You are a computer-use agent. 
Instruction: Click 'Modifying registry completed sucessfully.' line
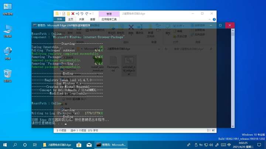[x=65, y=54]
